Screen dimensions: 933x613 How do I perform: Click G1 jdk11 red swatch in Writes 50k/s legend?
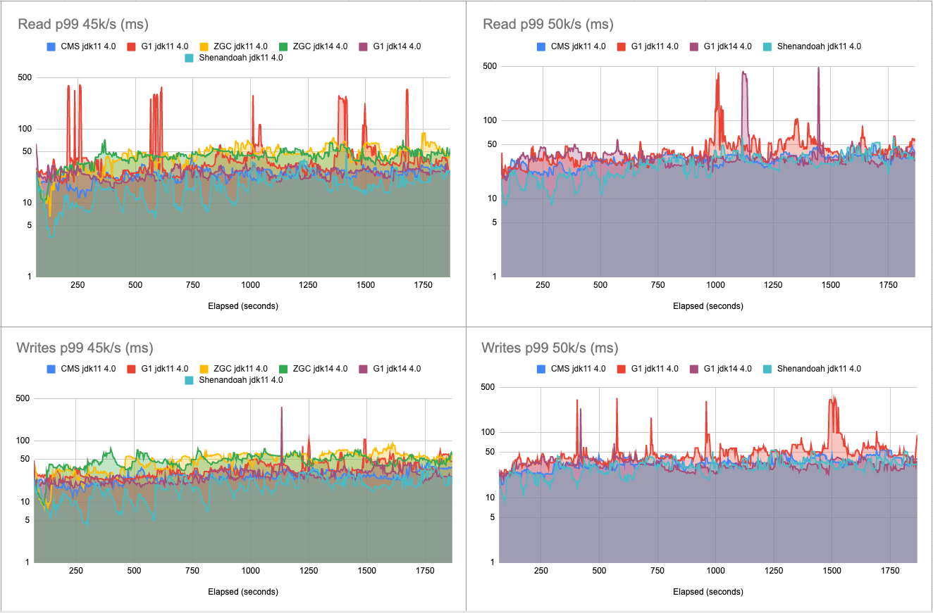tap(622, 369)
